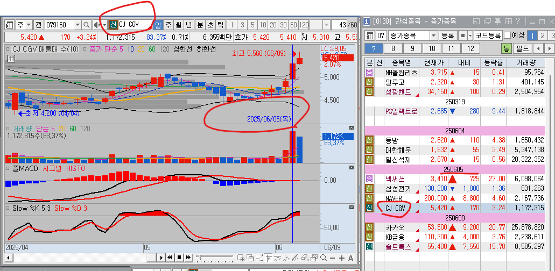Switch to watchlist tab 10
The width and height of the screenshot is (555, 271).
(x=432, y=48)
